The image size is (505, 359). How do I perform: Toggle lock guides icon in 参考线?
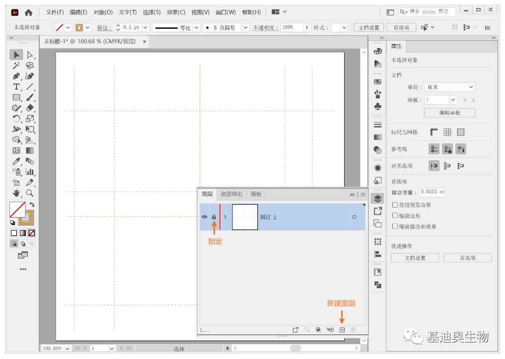tap(447, 149)
